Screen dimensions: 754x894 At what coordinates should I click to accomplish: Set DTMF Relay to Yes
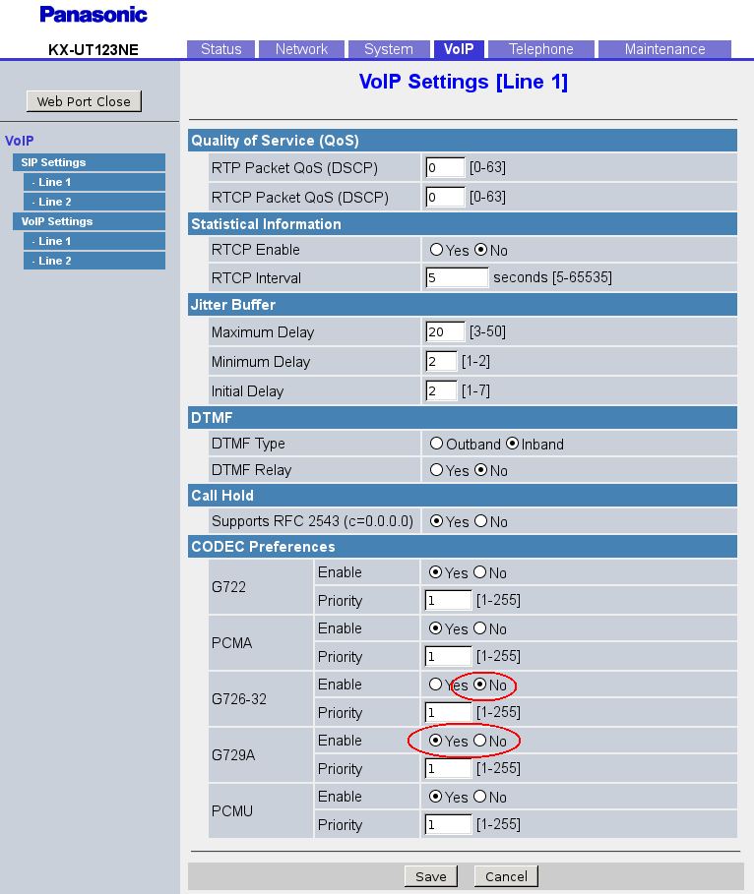(436, 470)
